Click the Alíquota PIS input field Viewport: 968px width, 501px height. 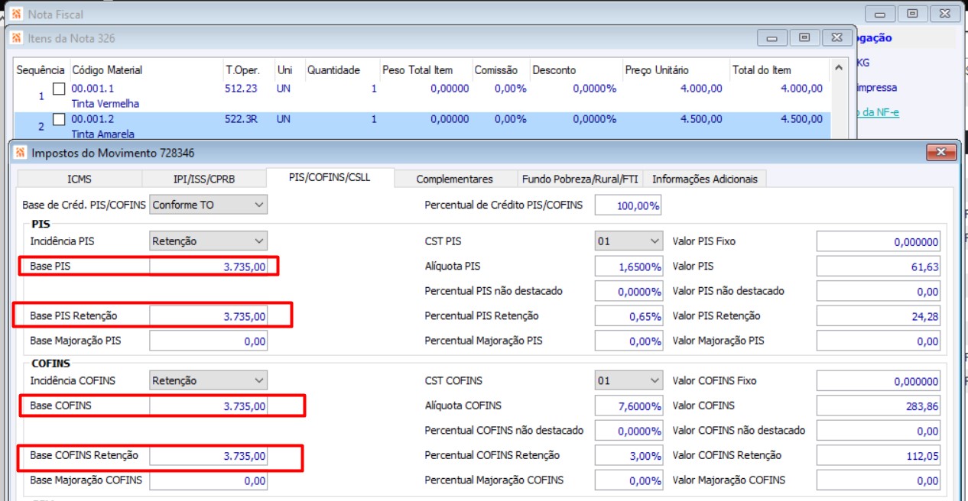coord(629,267)
